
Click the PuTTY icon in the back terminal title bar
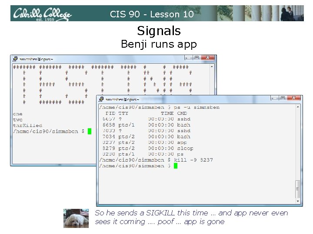click(15, 59)
